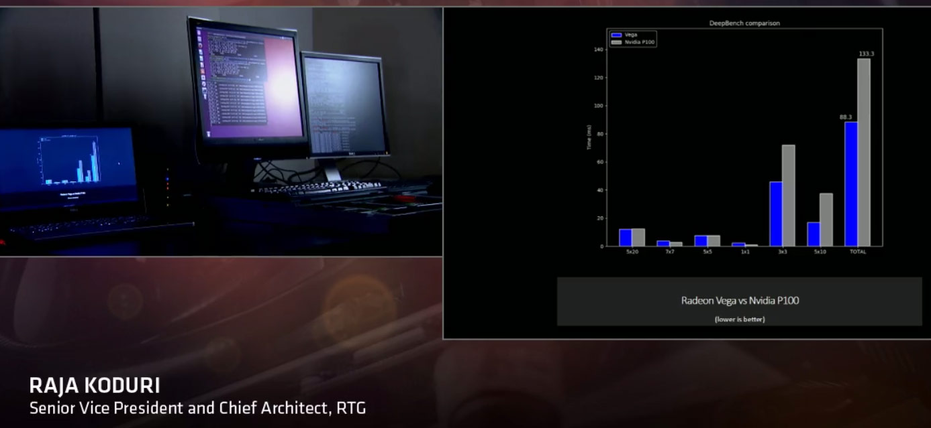This screenshot has height=428, width=931.
Task: Click the "80" y-axis tick label
Action: [600, 134]
